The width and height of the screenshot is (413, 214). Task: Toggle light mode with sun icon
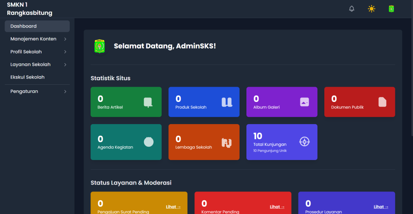pyautogui.click(x=371, y=9)
